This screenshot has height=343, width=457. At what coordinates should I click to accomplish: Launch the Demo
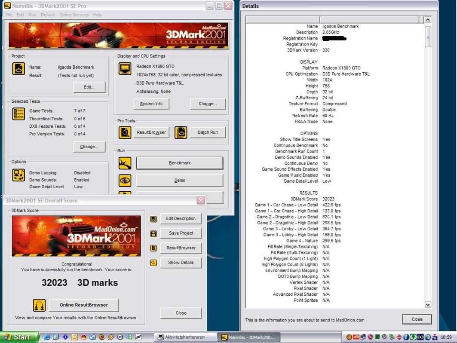pyautogui.click(x=180, y=181)
